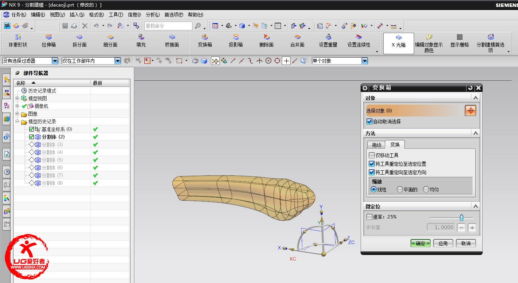Expand the 摄像机 tree node
This screenshot has height=283, width=518.
point(17,106)
